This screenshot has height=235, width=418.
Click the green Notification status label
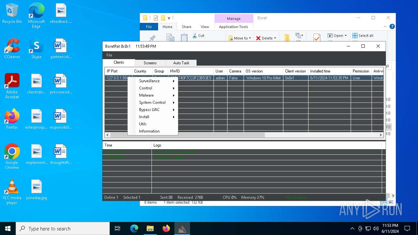[296, 197]
